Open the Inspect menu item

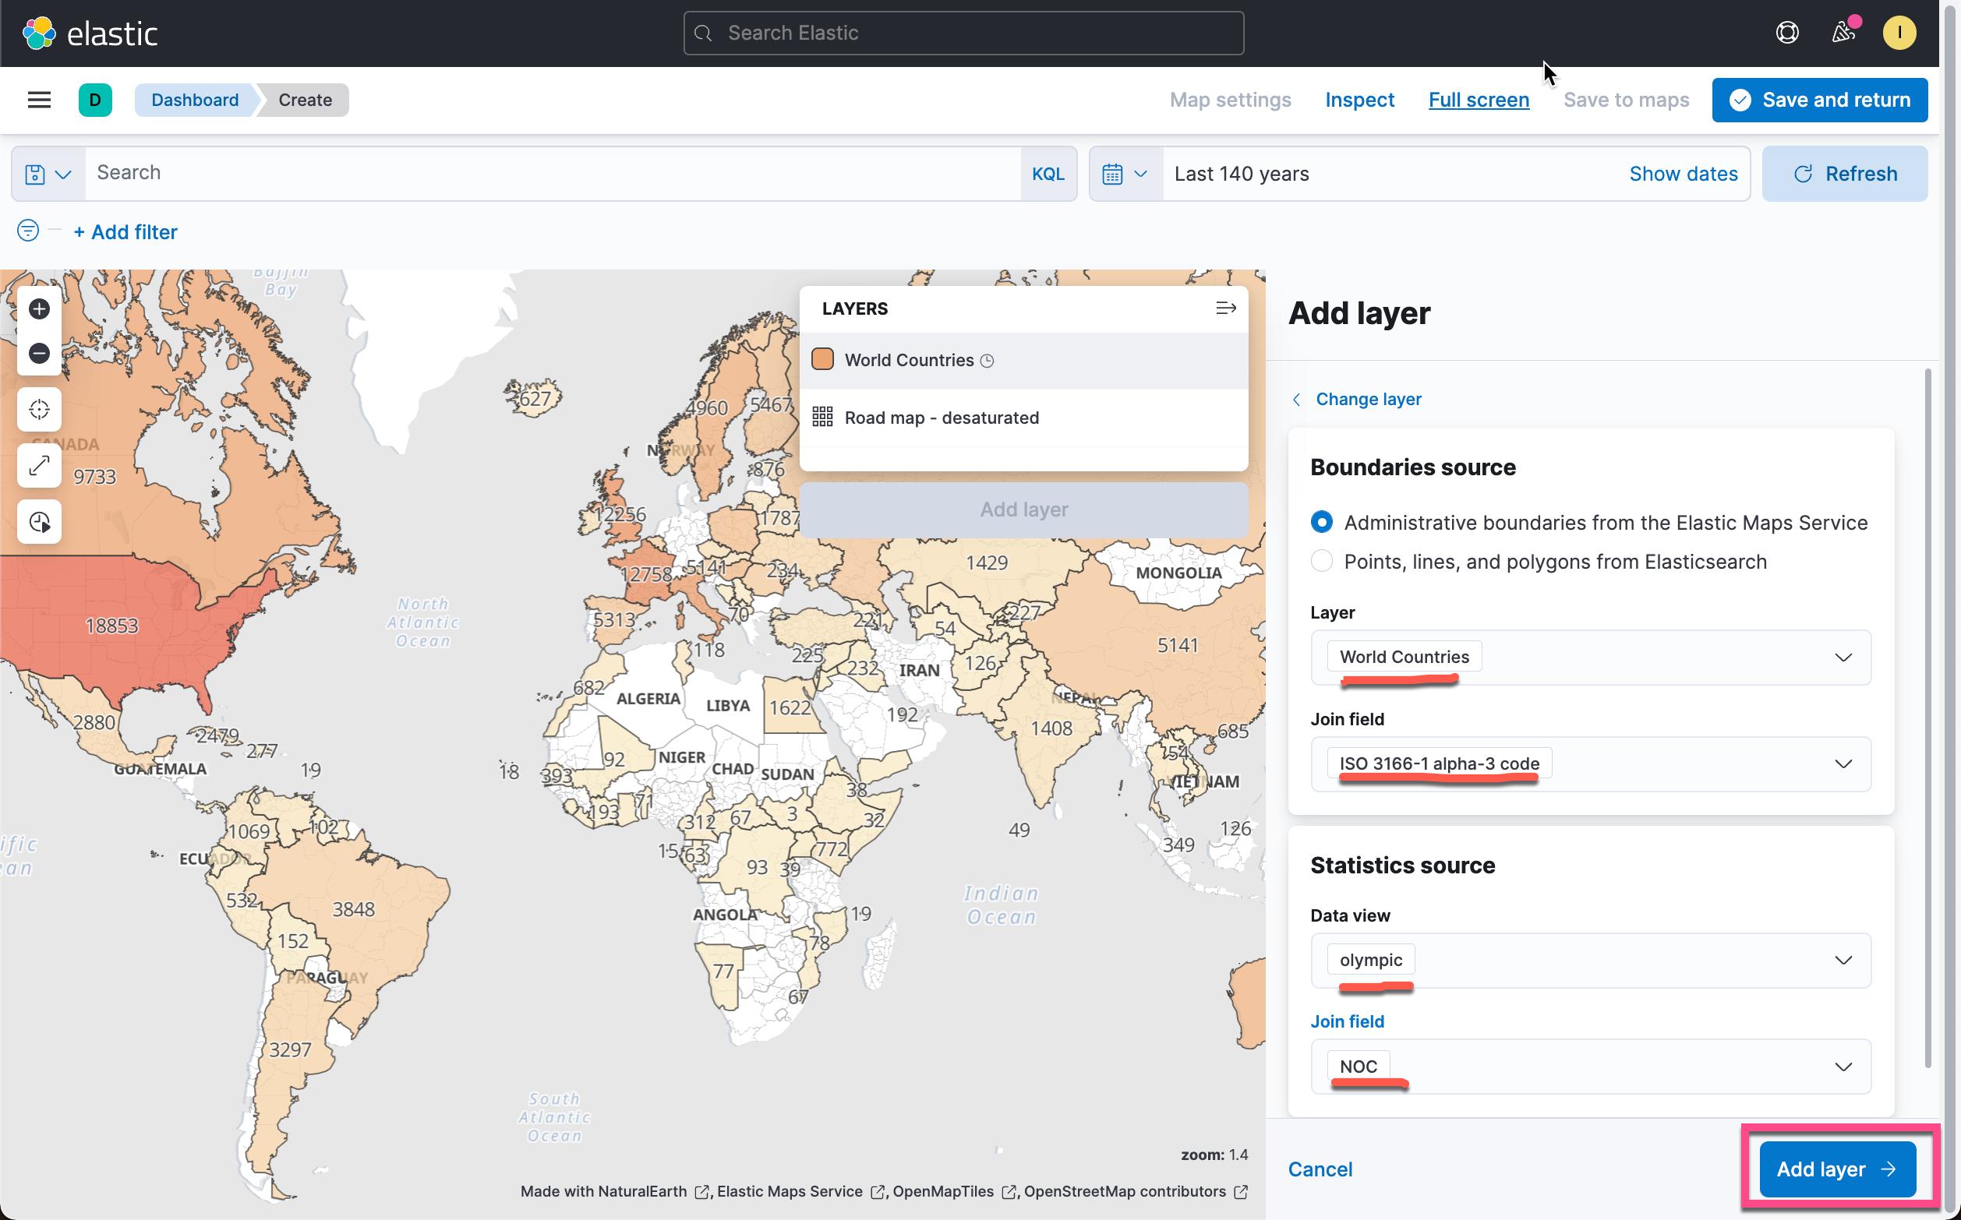tap(1360, 100)
